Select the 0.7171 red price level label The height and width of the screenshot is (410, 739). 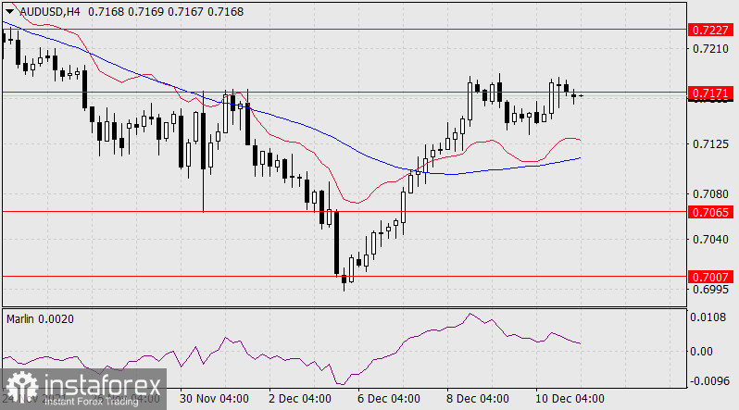(x=710, y=93)
